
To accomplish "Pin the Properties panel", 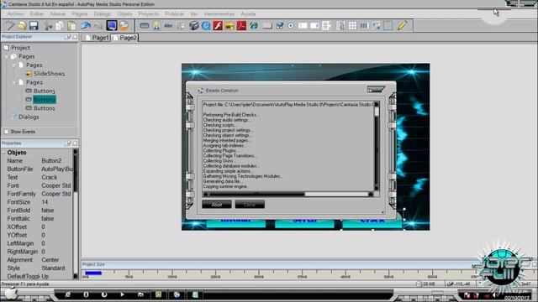I will 68,143.
